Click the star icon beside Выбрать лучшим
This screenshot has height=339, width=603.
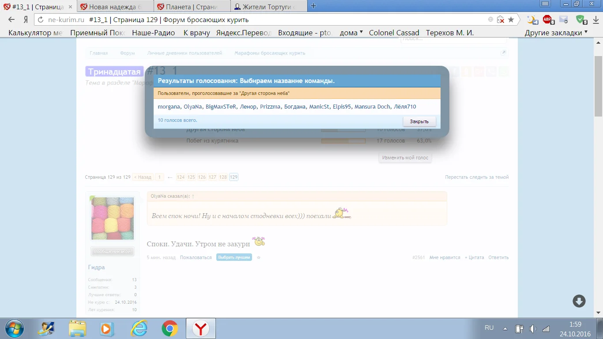tap(259, 257)
